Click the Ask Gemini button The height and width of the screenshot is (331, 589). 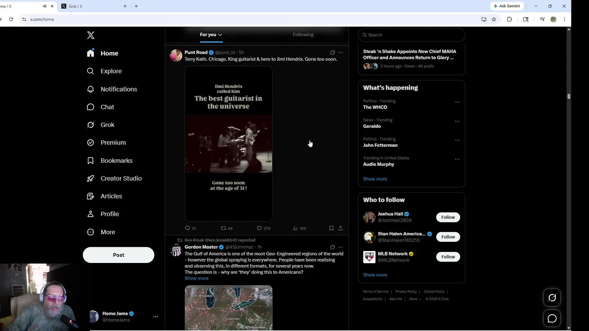pos(507,6)
